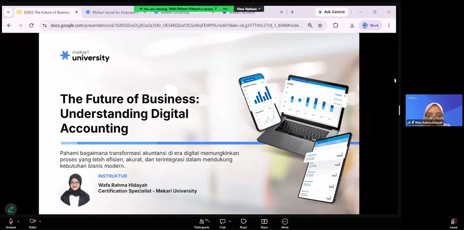The width and height of the screenshot is (464, 230).
Task: Go forward with the browser forward arrow
Action: click(20, 26)
